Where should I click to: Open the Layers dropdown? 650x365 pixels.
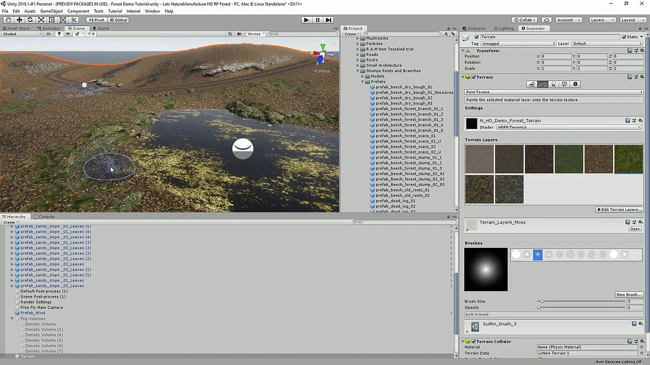click(602, 20)
